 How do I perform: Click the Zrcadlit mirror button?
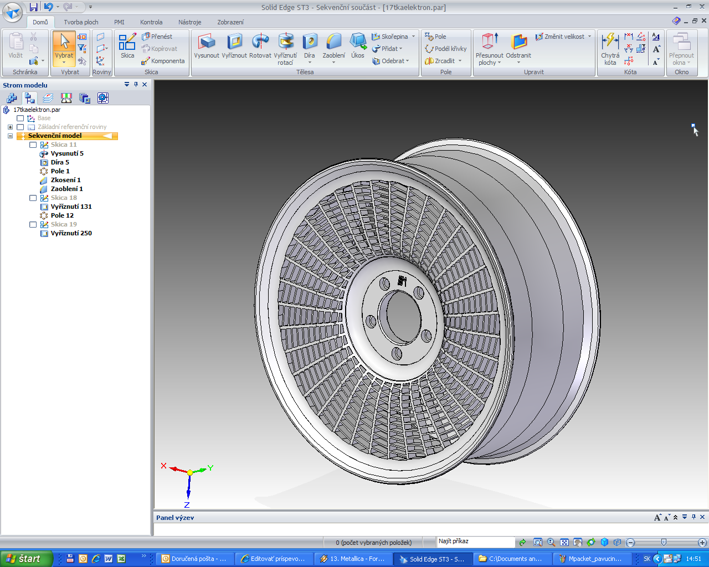tap(440, 61)
